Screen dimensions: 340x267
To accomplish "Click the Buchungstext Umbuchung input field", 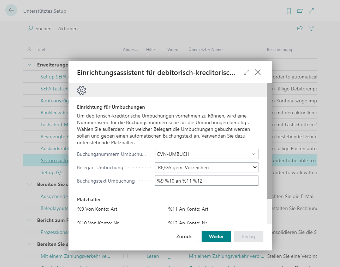I will [207, 181].
